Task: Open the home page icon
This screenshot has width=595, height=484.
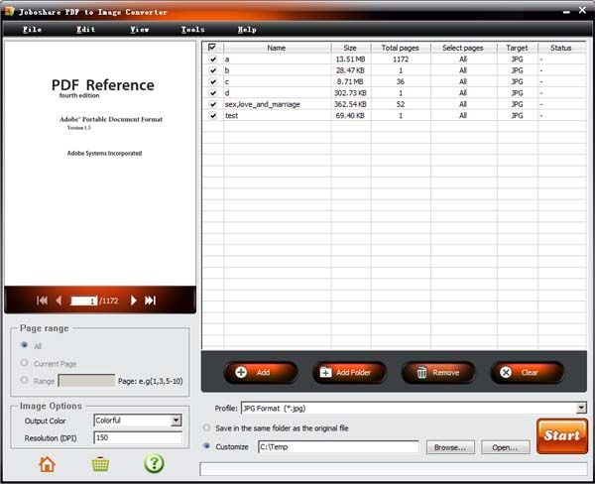Action: [x=47, y=464]
